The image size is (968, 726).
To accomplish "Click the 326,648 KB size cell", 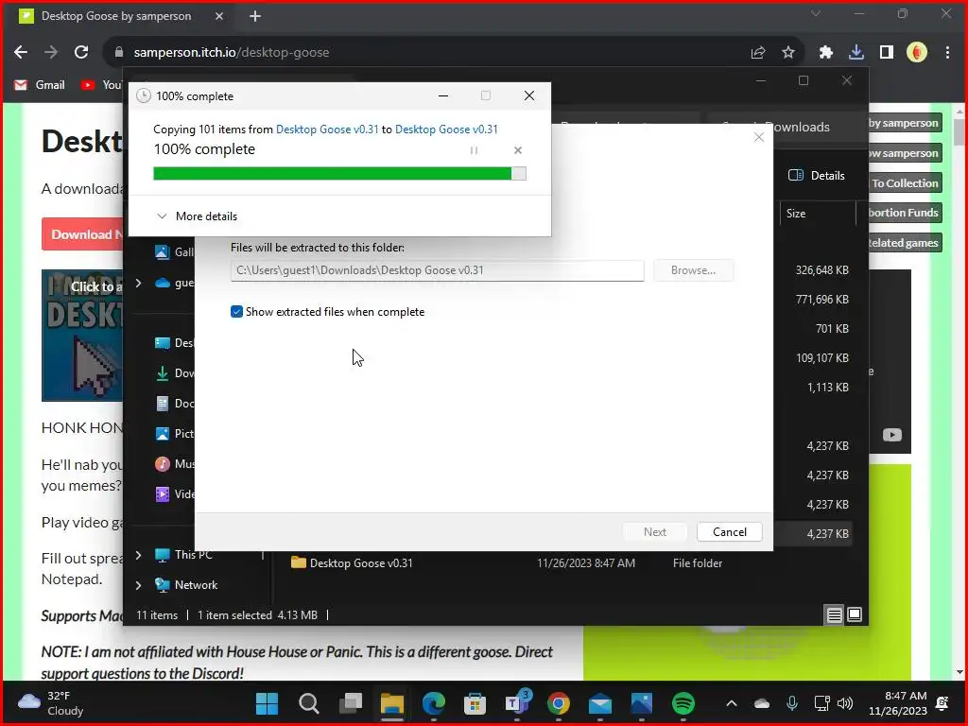I will coord(821,269).
